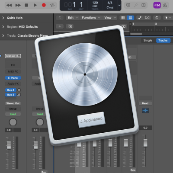Click the Bus 4 send slot
The width and height of the screenshot is (173, 173).
pos(11,90)
